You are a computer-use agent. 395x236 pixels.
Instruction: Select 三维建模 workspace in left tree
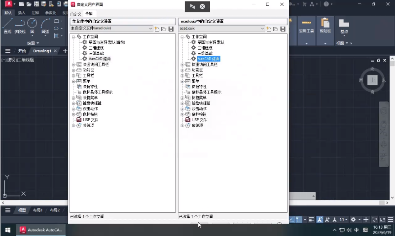(96, 48)
